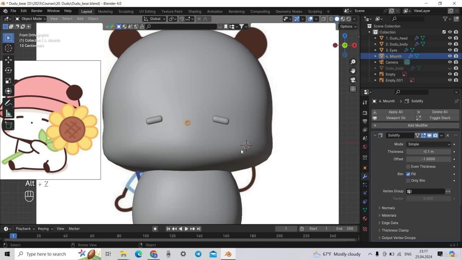The height and width of the screenshot is (260, 462).
Task: Hide 3. Eyes object eye icon
Action: (450, 50)
